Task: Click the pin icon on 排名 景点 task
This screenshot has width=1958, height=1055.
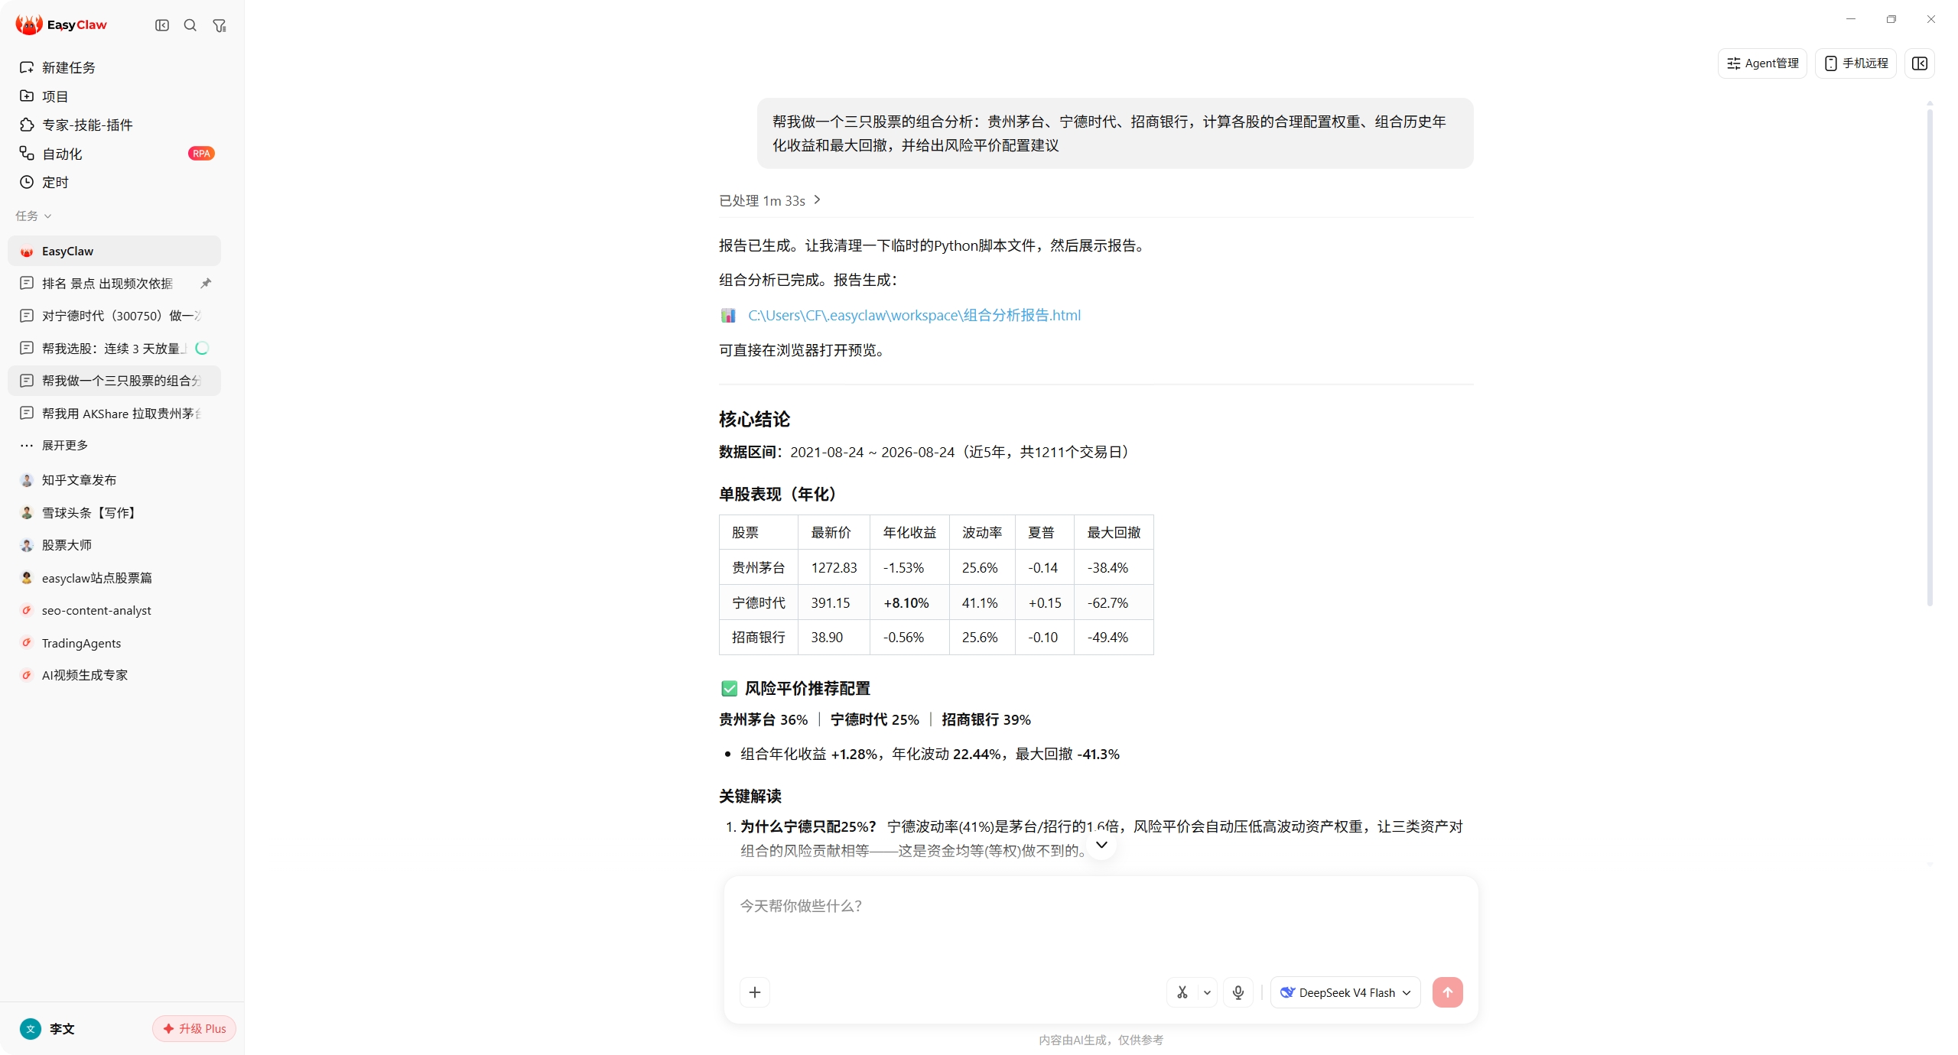Action: click(x=205, y=284)
